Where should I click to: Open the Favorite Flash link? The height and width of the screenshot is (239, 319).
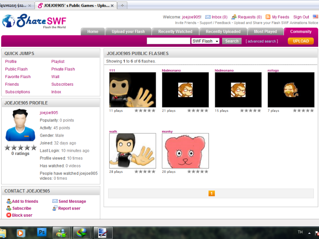click(18, 76)
